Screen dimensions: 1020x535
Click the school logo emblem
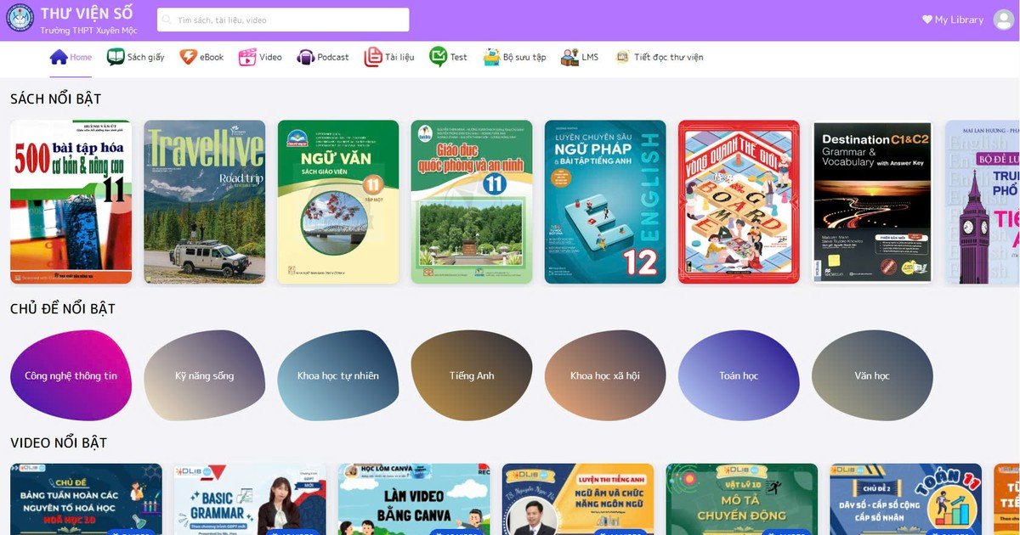point(20,18)
